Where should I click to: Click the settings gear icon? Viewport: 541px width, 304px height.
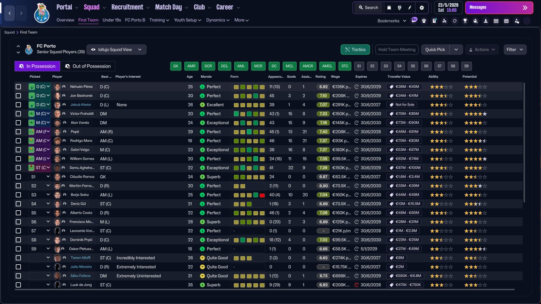421,8
